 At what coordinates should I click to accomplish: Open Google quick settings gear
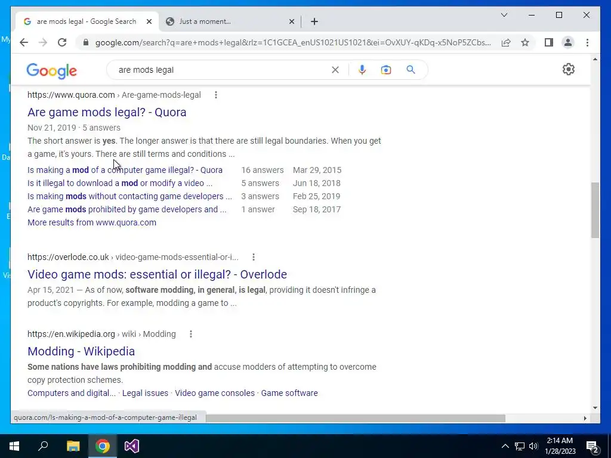coord(569,69)
